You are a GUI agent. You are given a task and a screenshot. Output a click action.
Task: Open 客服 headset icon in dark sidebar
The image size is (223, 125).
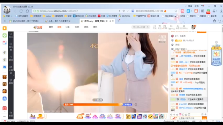coord(11,114)
